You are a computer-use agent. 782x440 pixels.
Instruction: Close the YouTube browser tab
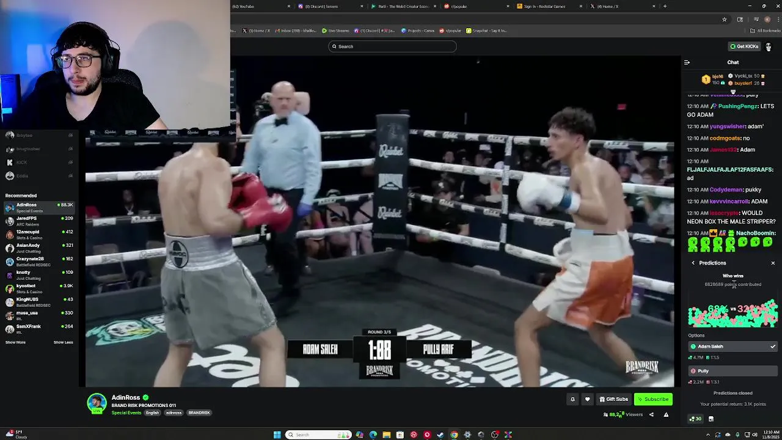(x=289, y=6)
